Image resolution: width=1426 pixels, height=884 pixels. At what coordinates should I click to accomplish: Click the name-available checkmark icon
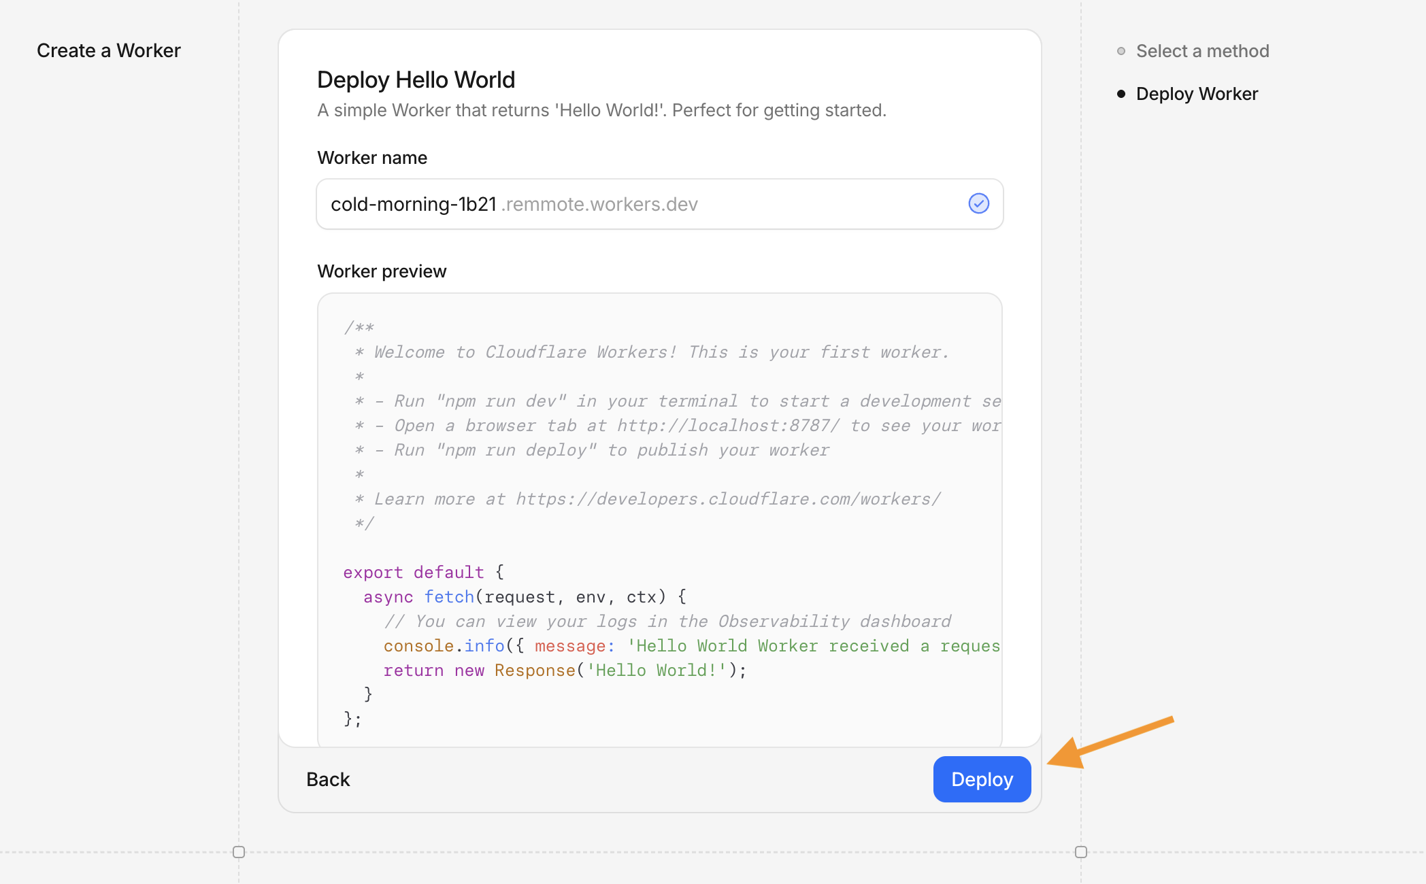(978, 203)
